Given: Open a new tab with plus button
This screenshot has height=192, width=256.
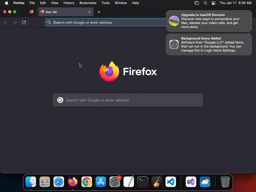Looking at the screenshot, I should coord(99,12).
